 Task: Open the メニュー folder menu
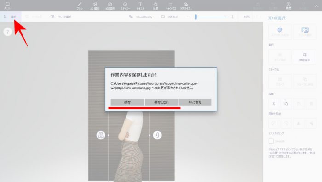click(x=8, y=6)
